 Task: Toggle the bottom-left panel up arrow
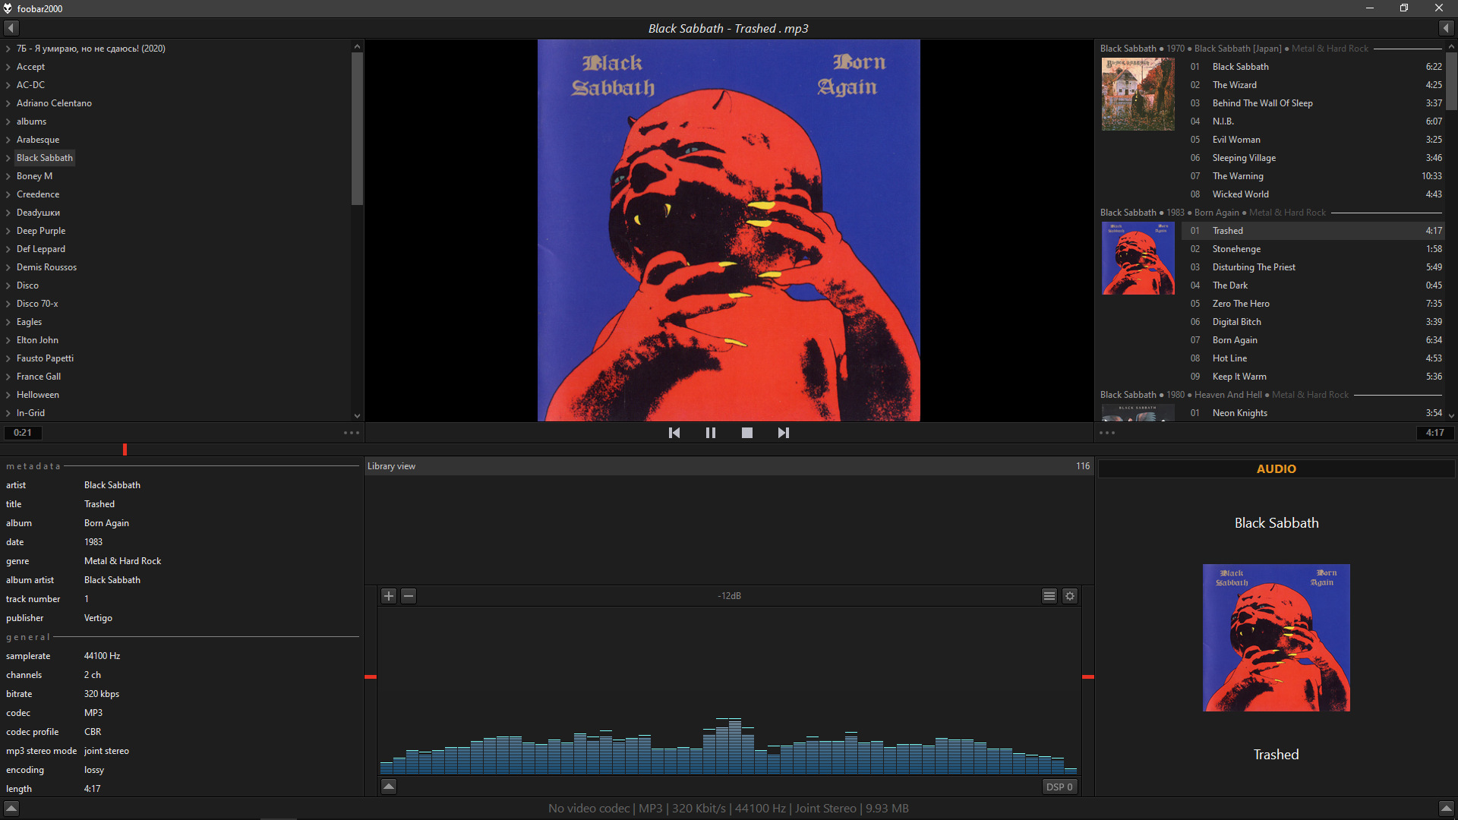pos(11,809)
